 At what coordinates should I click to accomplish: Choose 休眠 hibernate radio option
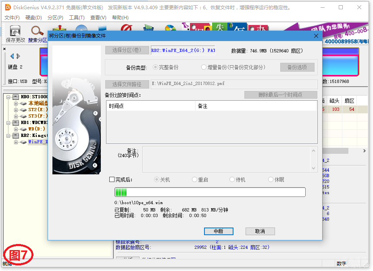(271, 180)
